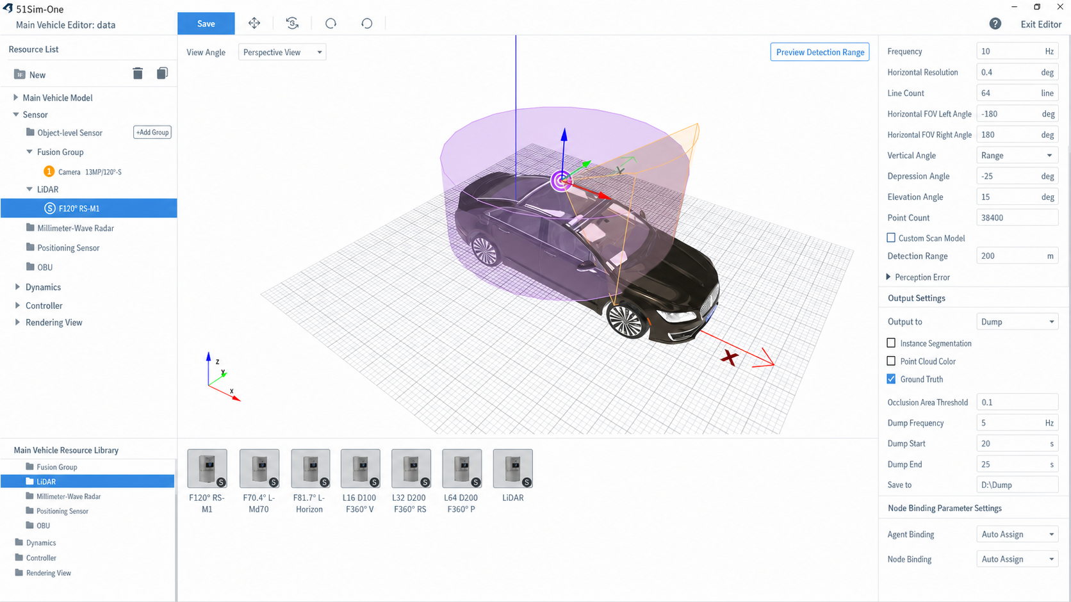The height and width of the screenshot is (602, 1071).
Task: Pick L64 D200 F360° P thumbnail
Action: [x=462, y=468]
